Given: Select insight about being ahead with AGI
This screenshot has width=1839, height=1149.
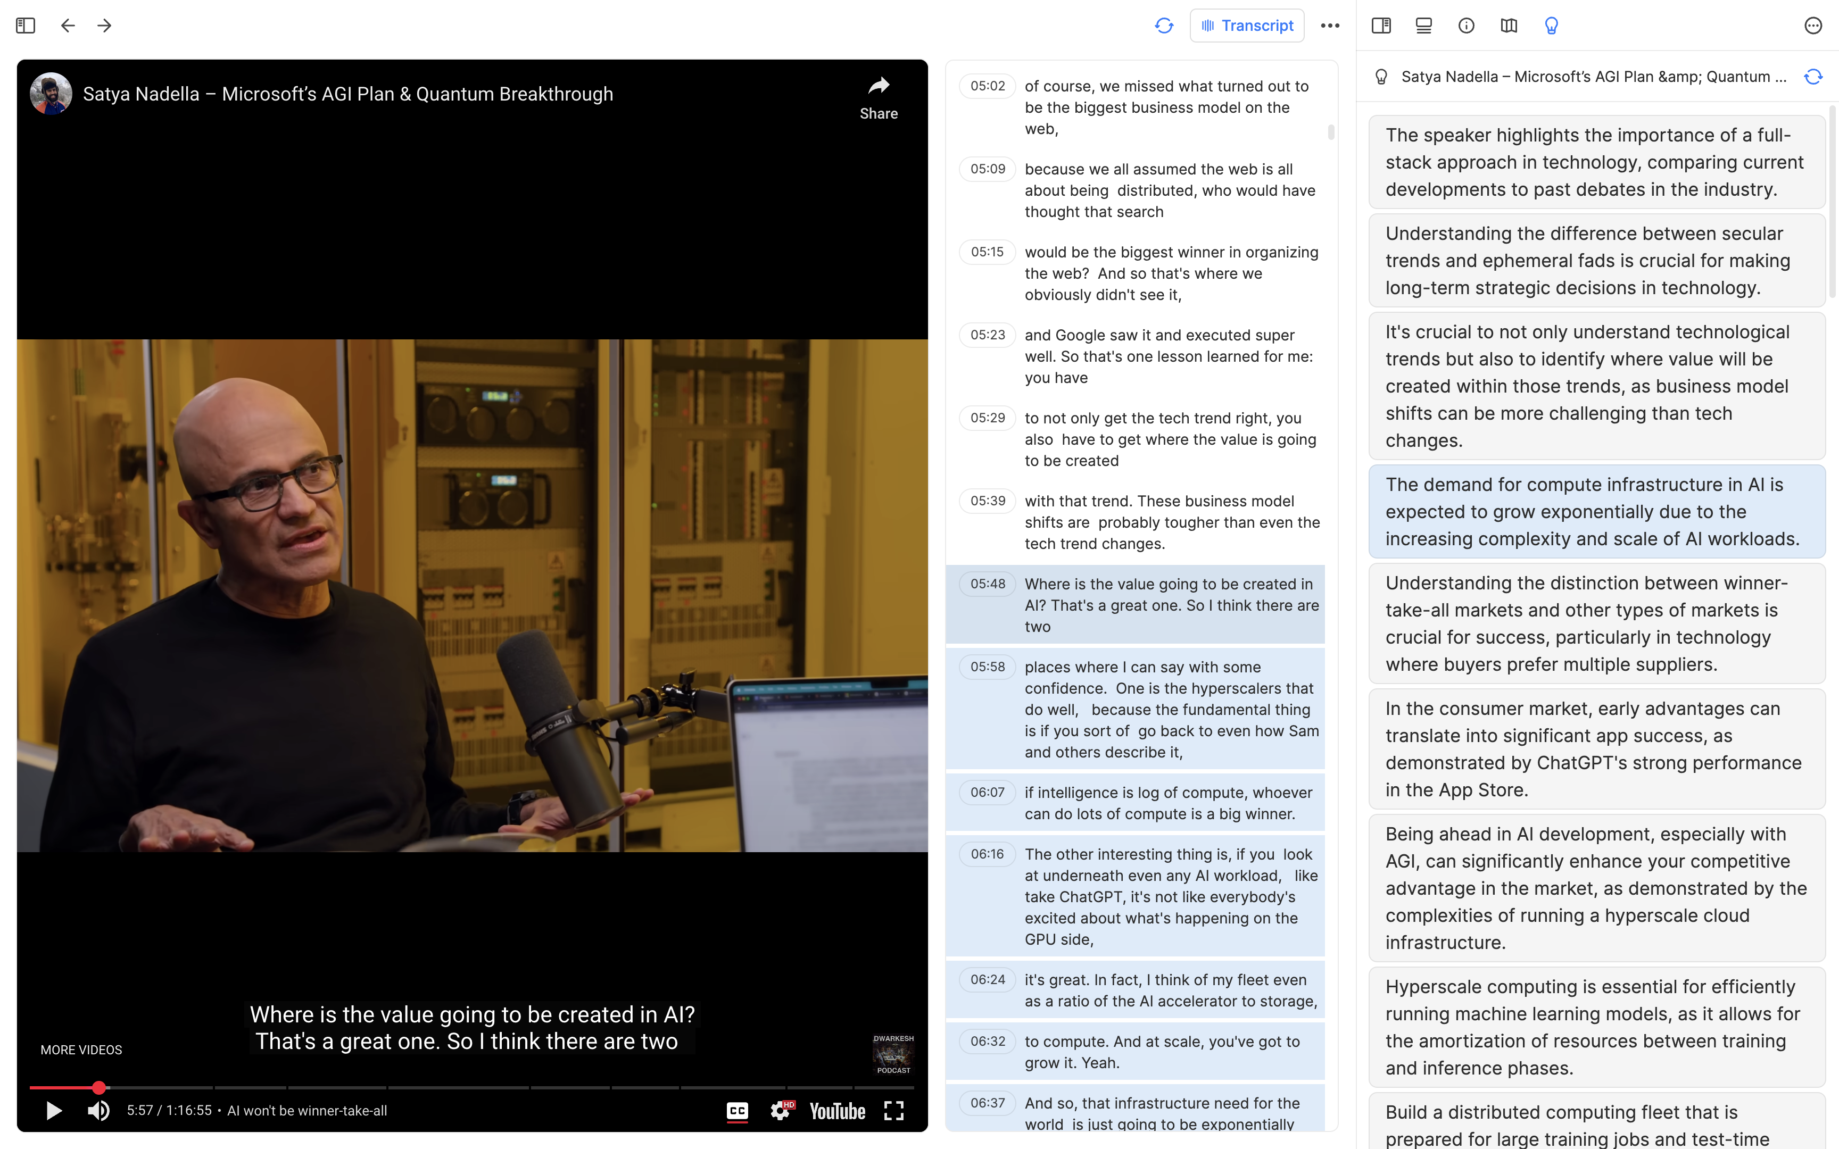Looking at the screenshot, I should 1596,888.
